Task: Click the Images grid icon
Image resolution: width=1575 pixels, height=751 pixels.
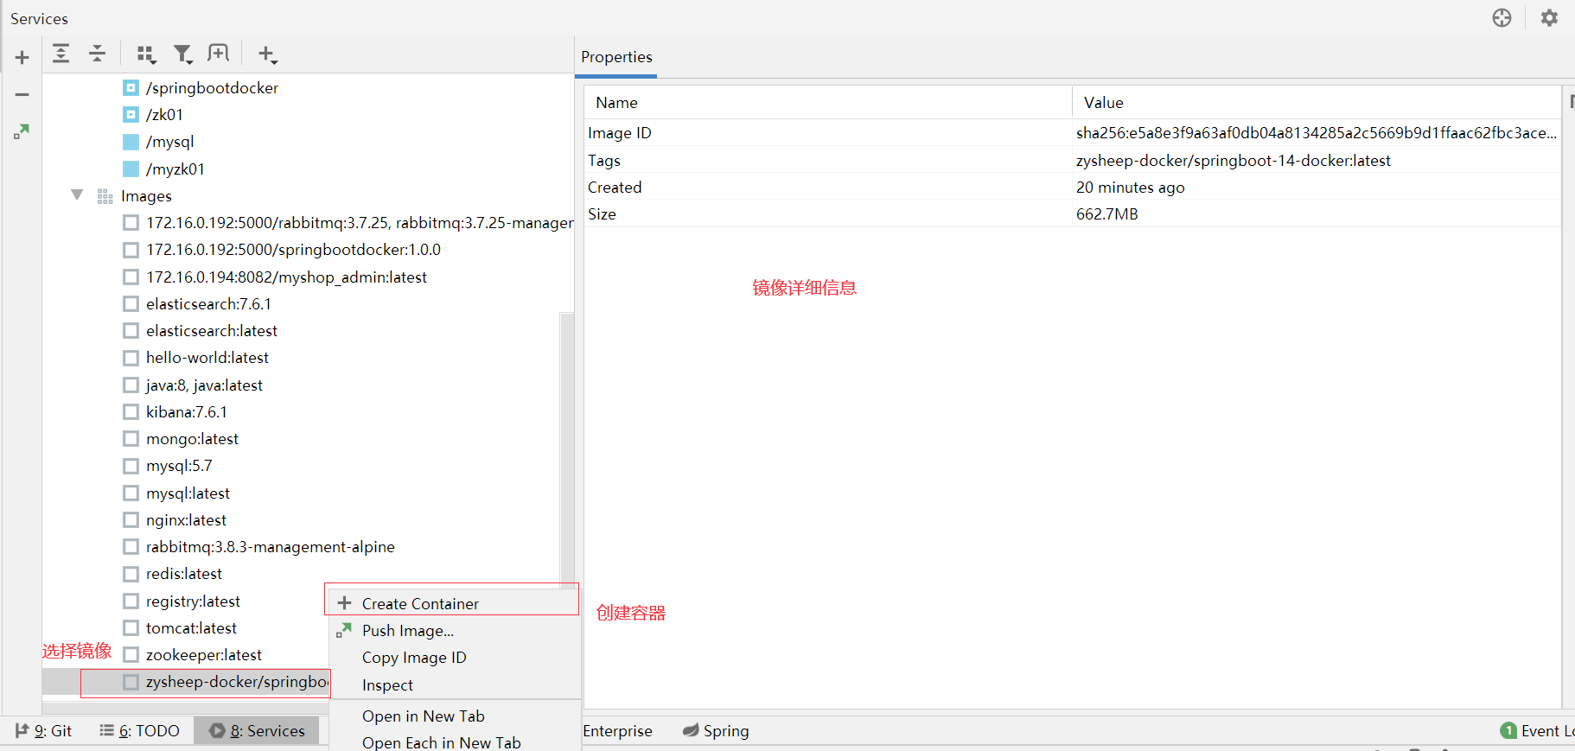Action: 105,196
